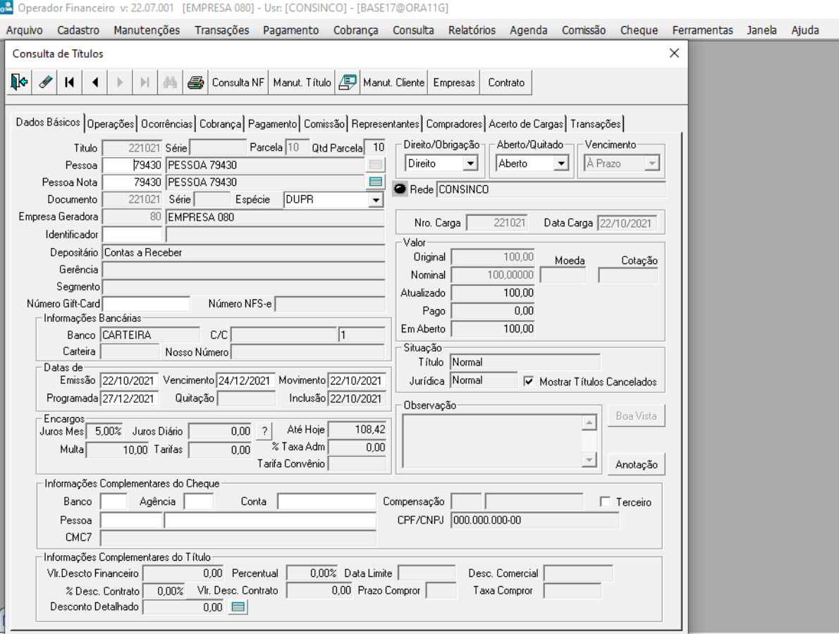Click the Identificador input field
This screenshot has height=634, width=839.
pyautogui.click(x=133, y=234)
